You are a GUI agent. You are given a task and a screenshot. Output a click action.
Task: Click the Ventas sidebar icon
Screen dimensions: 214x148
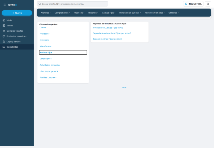(4, 26)
